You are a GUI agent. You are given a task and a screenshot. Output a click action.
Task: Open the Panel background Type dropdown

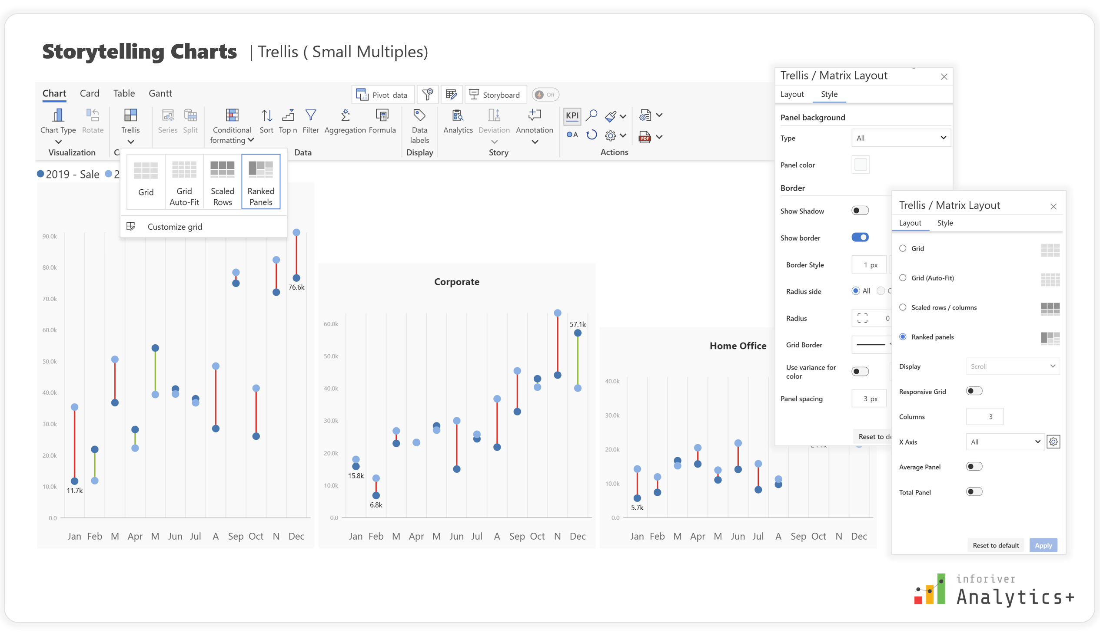click(900, 138)
